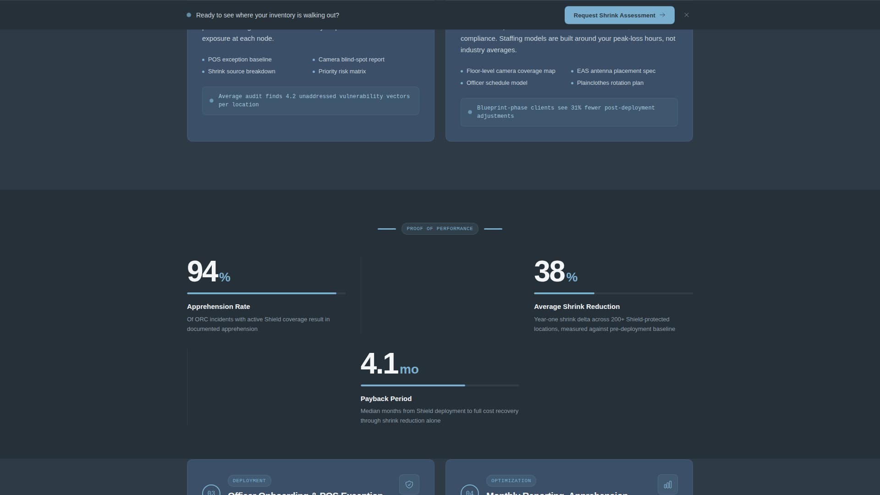Click the arrow icon in the Request Shrink Assessment button
This screenshot has width=880, height=495.
coord(662,15)
